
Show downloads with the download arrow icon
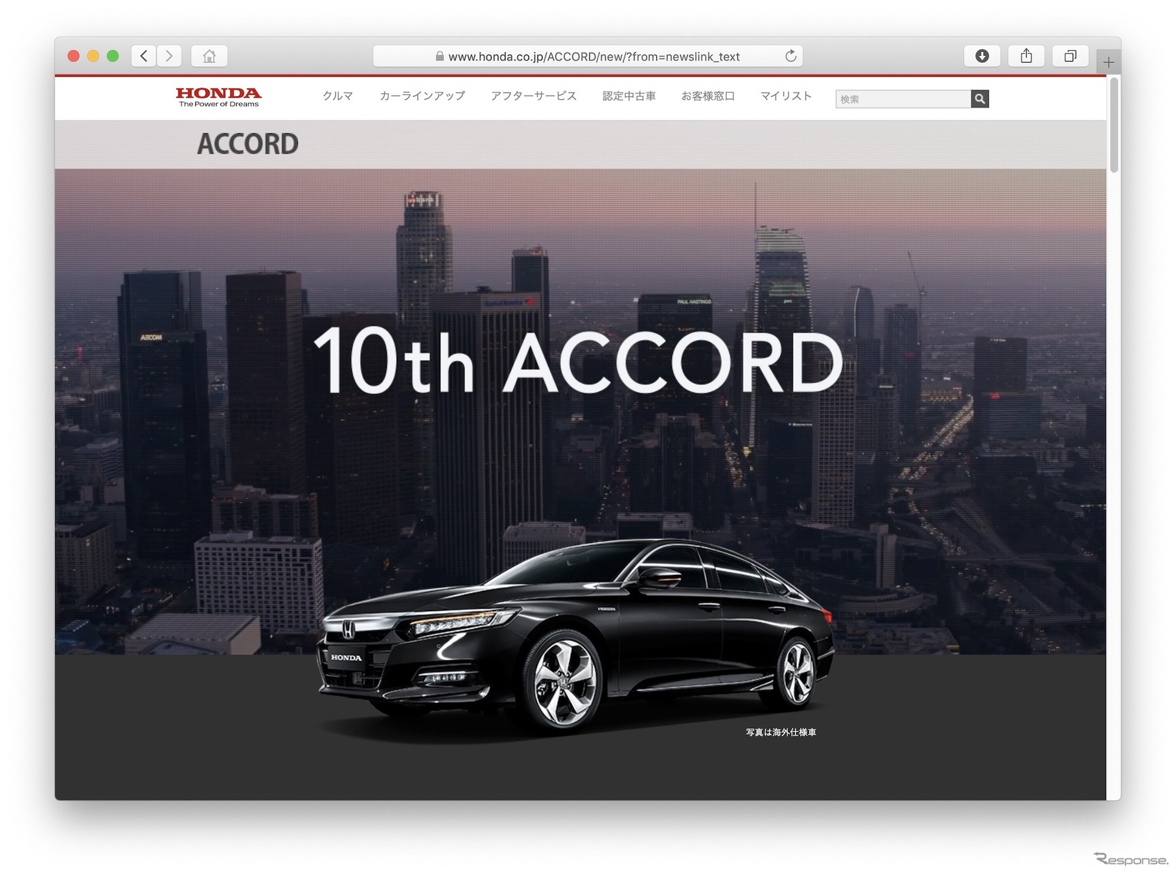pos(982,56)
